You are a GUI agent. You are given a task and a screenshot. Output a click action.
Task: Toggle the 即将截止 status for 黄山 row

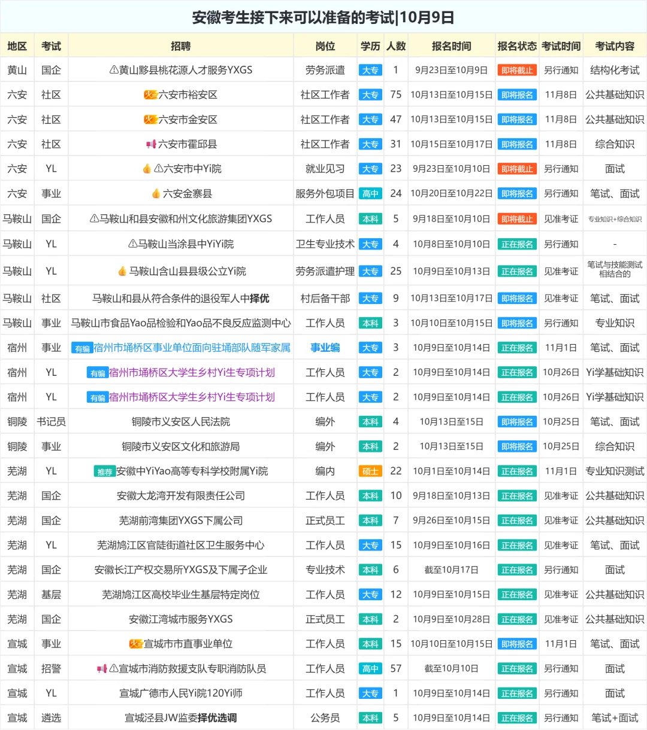pyautogui.click(x=516, y=69)
